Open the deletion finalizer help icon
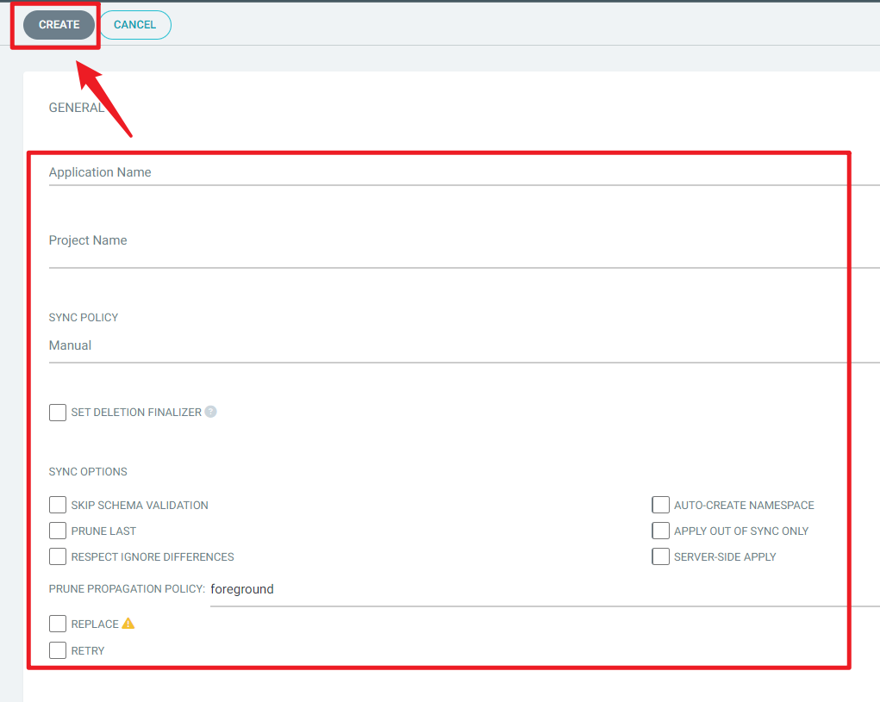Image resolution: width=880 pixels, height=702 pixels. (210, 412)
